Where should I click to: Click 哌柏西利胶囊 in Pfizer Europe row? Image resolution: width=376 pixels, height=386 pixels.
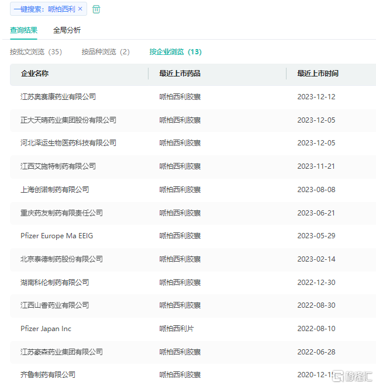tap(180, 236)
